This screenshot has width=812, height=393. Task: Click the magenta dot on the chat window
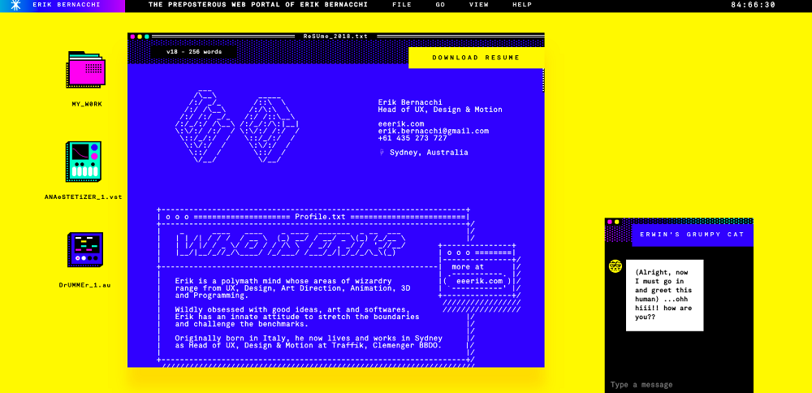[609, 222]
